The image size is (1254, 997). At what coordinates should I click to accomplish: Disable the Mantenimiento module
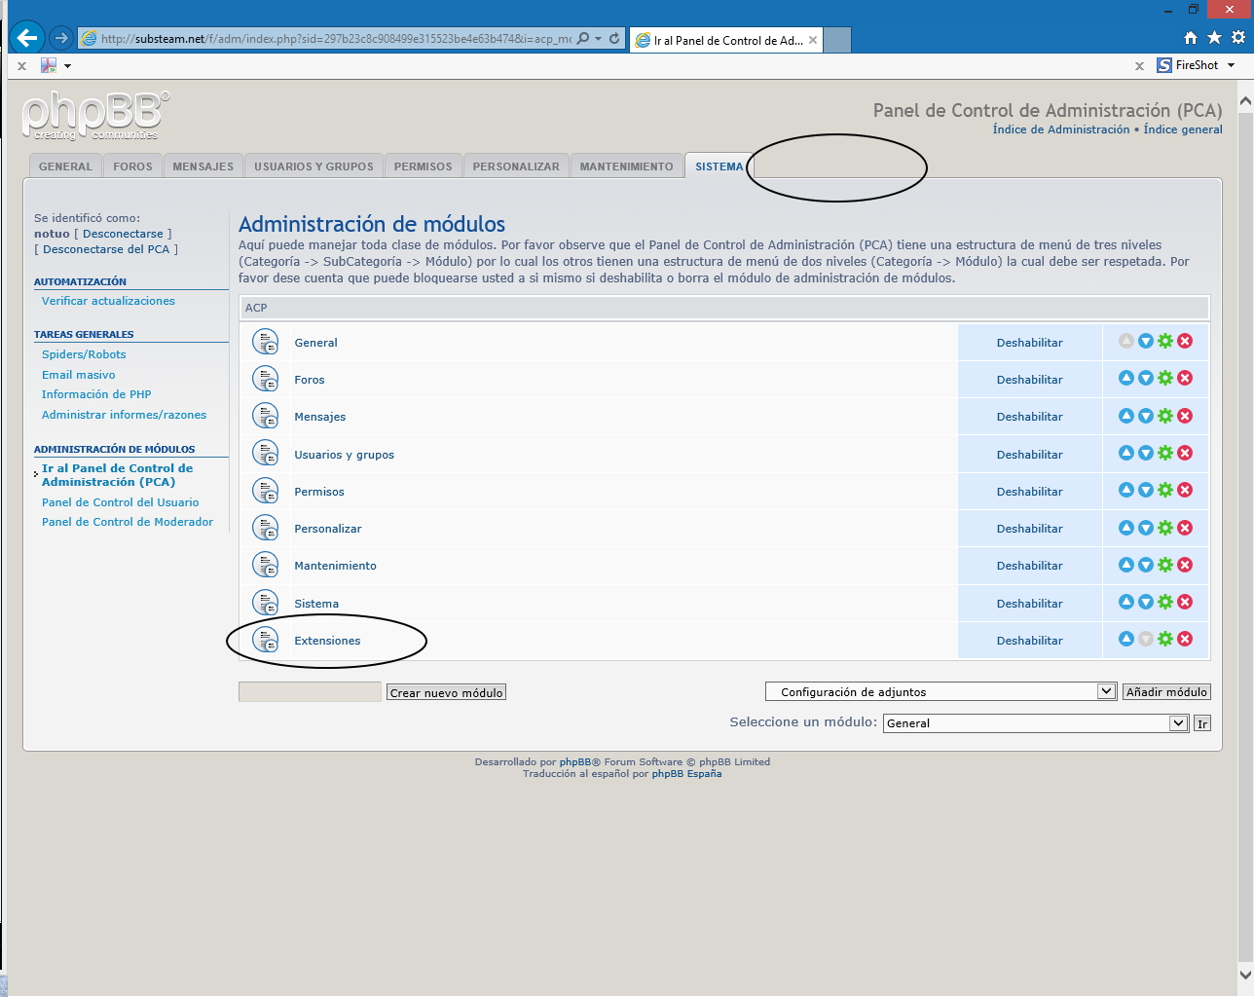1029,566
